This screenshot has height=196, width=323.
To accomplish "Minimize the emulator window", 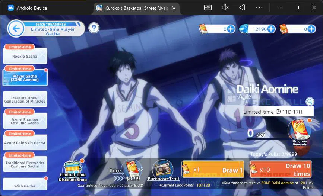I will 280,7.
